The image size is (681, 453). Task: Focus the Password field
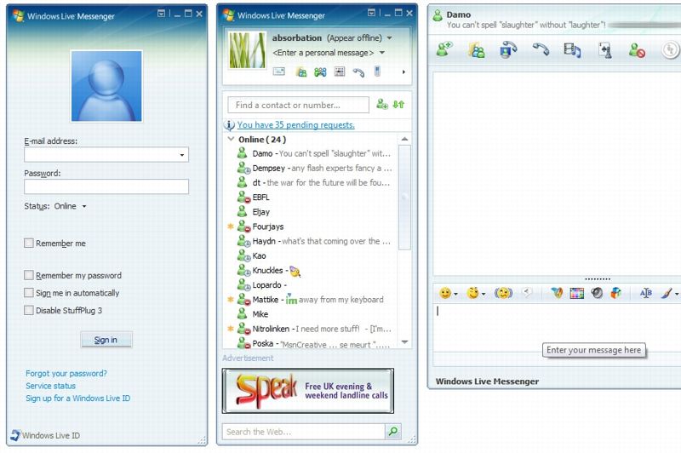pos(106,186)
